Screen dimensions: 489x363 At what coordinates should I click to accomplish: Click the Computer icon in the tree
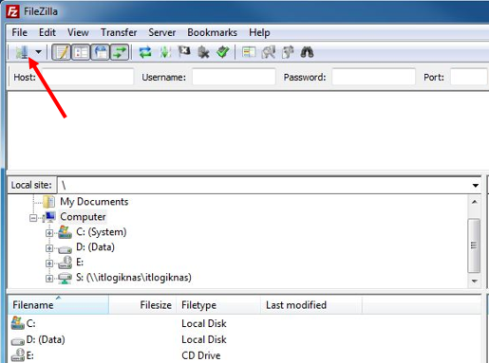[49, 217]
